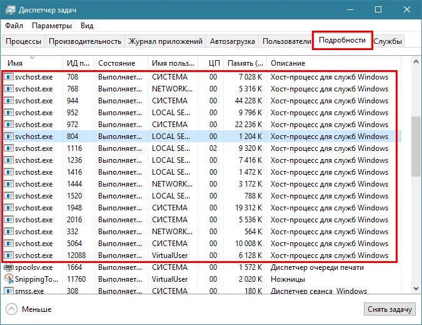Click the SnippingTool scissors icon
Image resolution: width=422 pixels, height=325 pixels.
click(x=9, y=279)
